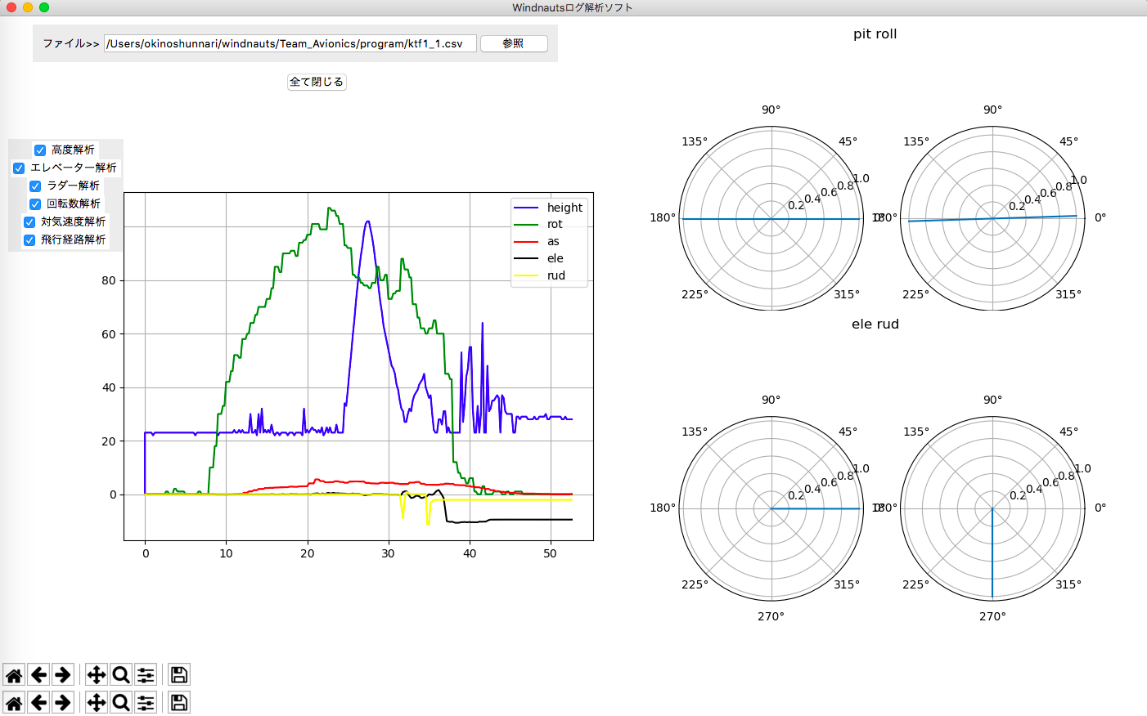Click the as legend entry
Screen dimensions: 1147x716
pos(537,241)
